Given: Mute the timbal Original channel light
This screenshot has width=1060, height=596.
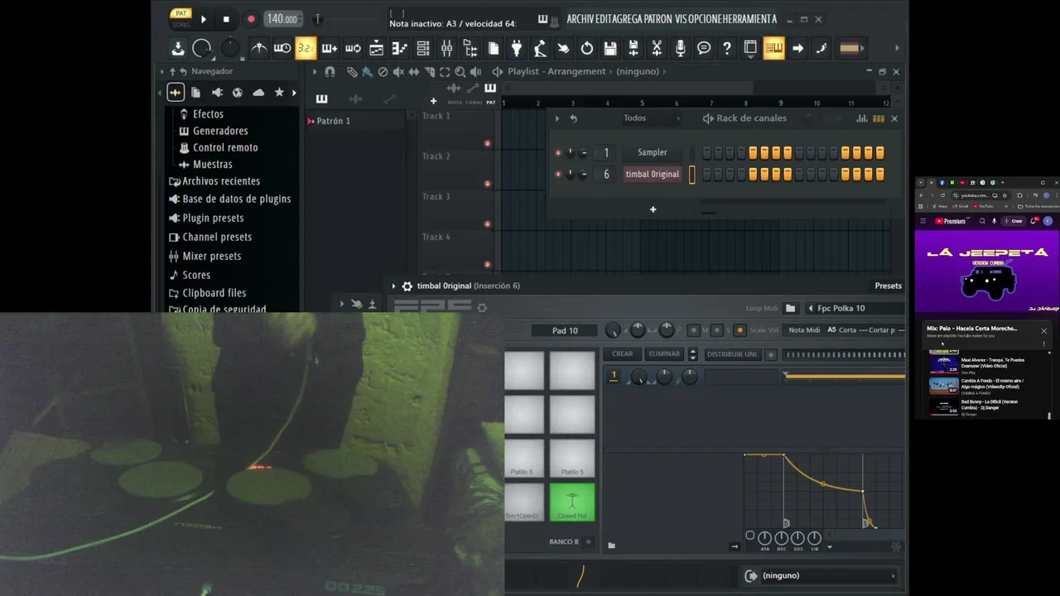Looking at the screenshot, I should pyautogui.click(x=558, y=175).
